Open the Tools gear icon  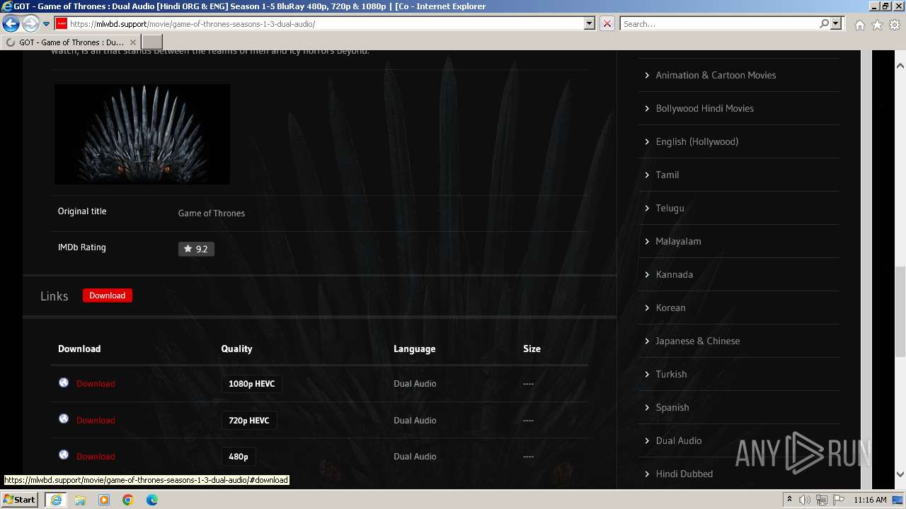point(895,25)
